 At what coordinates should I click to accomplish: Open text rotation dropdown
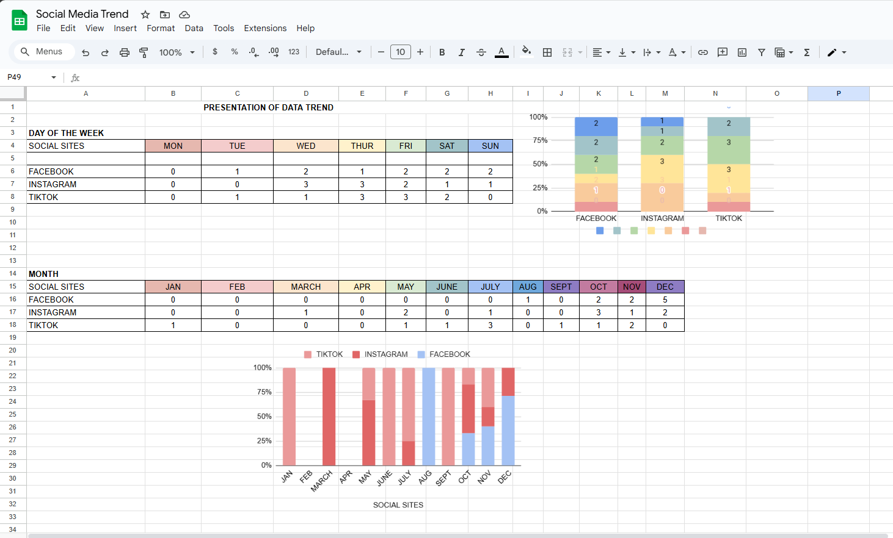point(677,52)
